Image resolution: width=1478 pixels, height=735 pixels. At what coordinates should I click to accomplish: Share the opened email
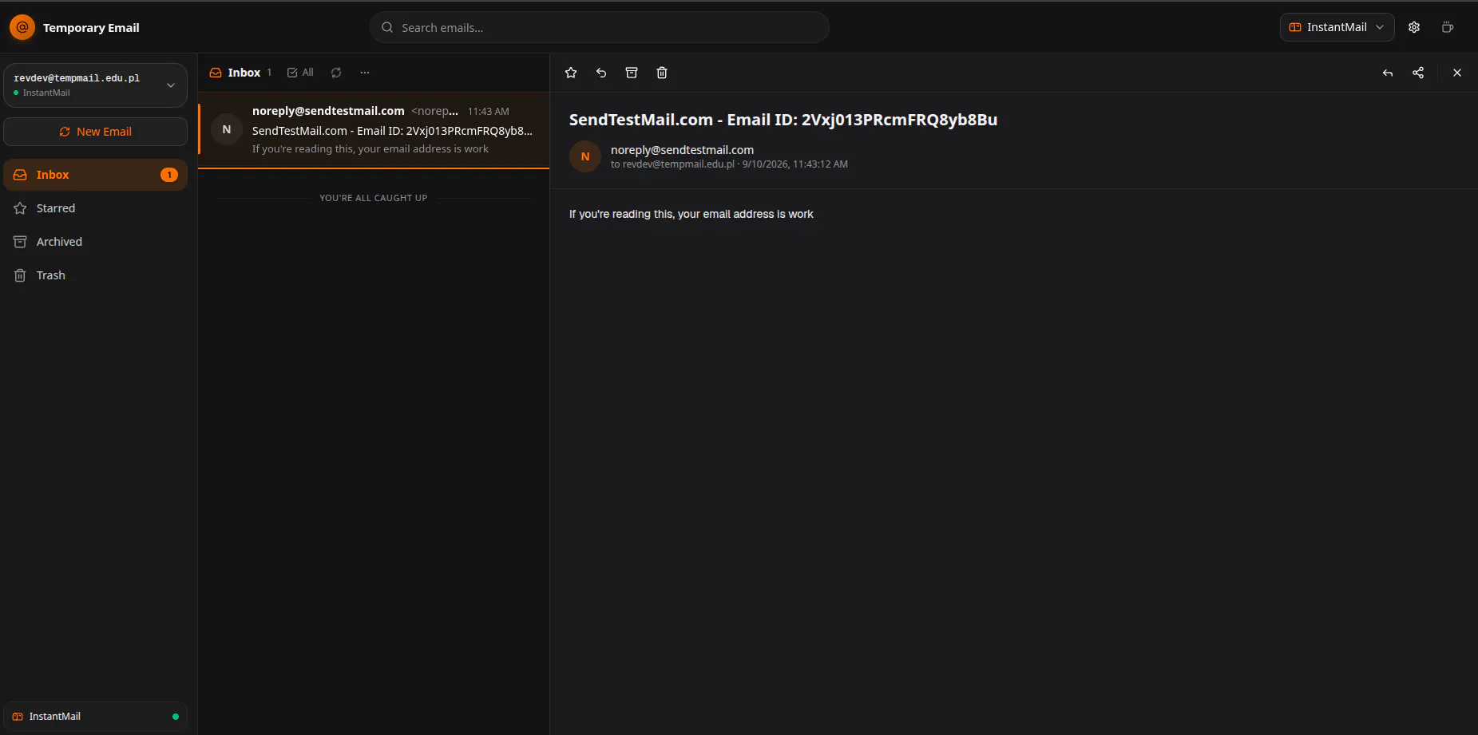coord(1418,73)
